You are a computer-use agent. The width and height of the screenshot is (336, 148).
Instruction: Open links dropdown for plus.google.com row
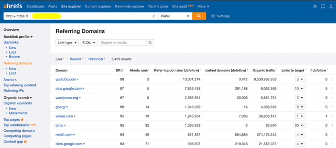pyautogui.click(x=299, y=89)
